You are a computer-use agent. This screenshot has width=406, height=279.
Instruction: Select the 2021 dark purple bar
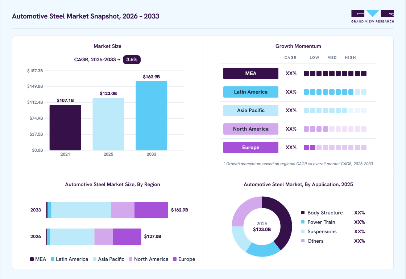coord(65,127)
